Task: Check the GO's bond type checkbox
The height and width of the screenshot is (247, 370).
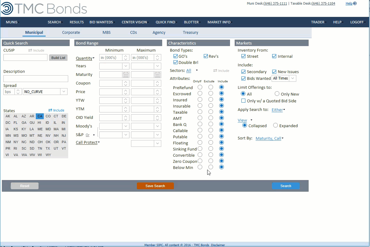Action: pyautogui.click(x=175, y=56)
